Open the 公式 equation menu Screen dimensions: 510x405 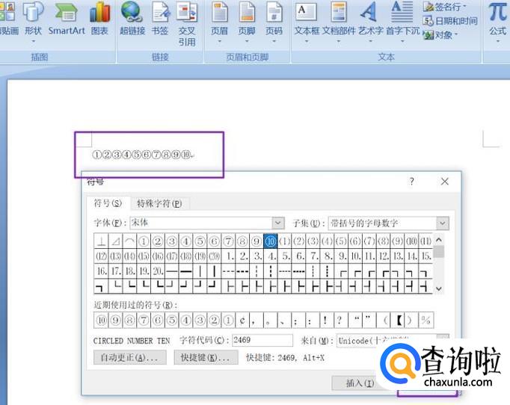497,22
